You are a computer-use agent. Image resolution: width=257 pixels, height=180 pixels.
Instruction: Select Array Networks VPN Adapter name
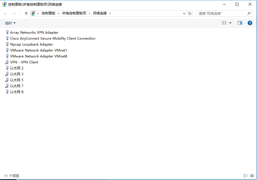click(34, 32)
